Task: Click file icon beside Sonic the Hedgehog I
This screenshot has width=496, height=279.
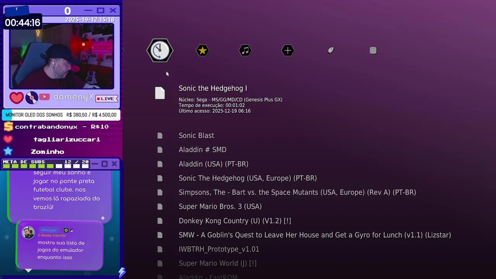Action: [x=160, y=93]
